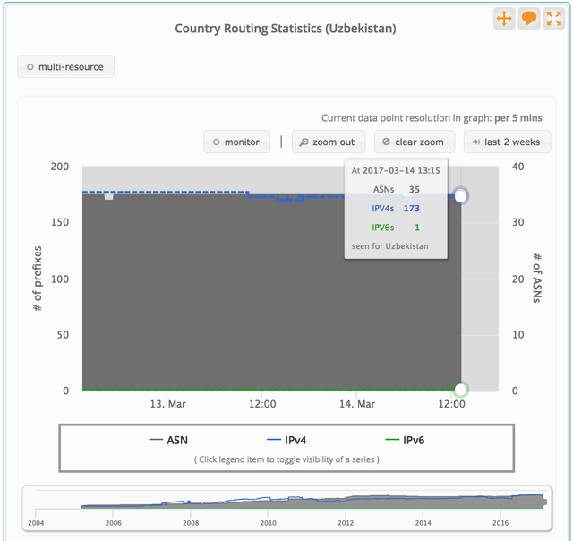Screen dimensions: 573x541
Task: Toggle IPv6 series in legend
Action: tap(406, 440)
